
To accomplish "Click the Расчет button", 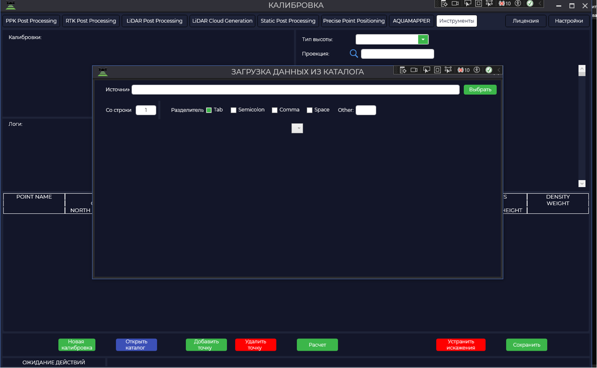I will (x=317, y=345).
